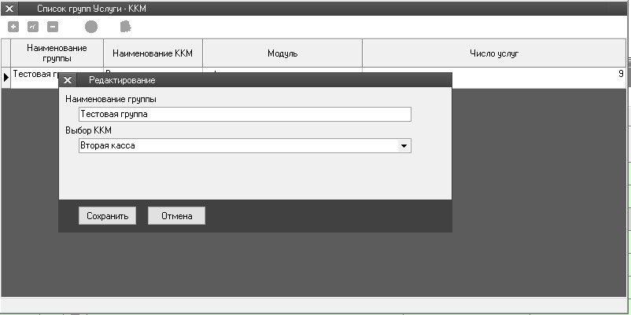Close the Список групп Услуги - ККМ window
This screenshot has width=631, height=315.
(10, 8)
